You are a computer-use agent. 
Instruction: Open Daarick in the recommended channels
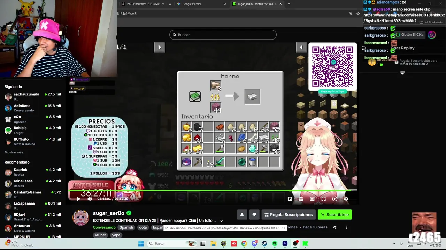pyautogui.click(x=33, y=172)
